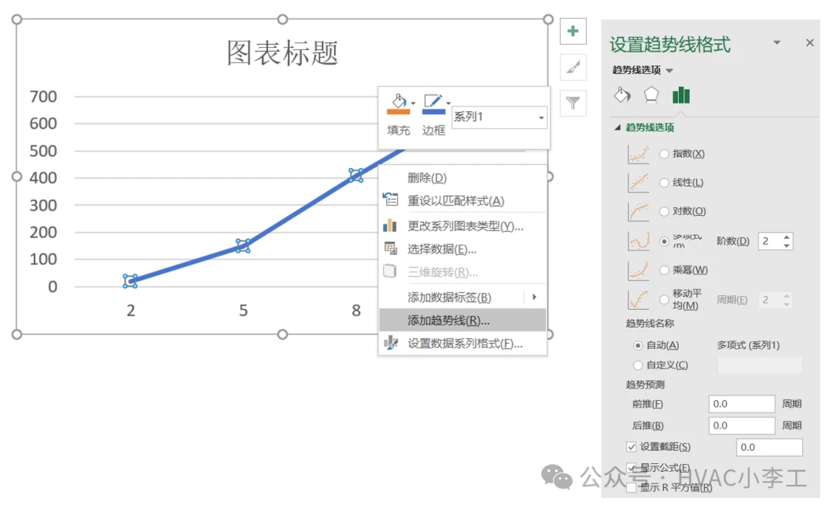This screenshot has height=511, width=834.
Task: Choose 自定义(C) trendline name option
Action: click(x=638, y=365)
